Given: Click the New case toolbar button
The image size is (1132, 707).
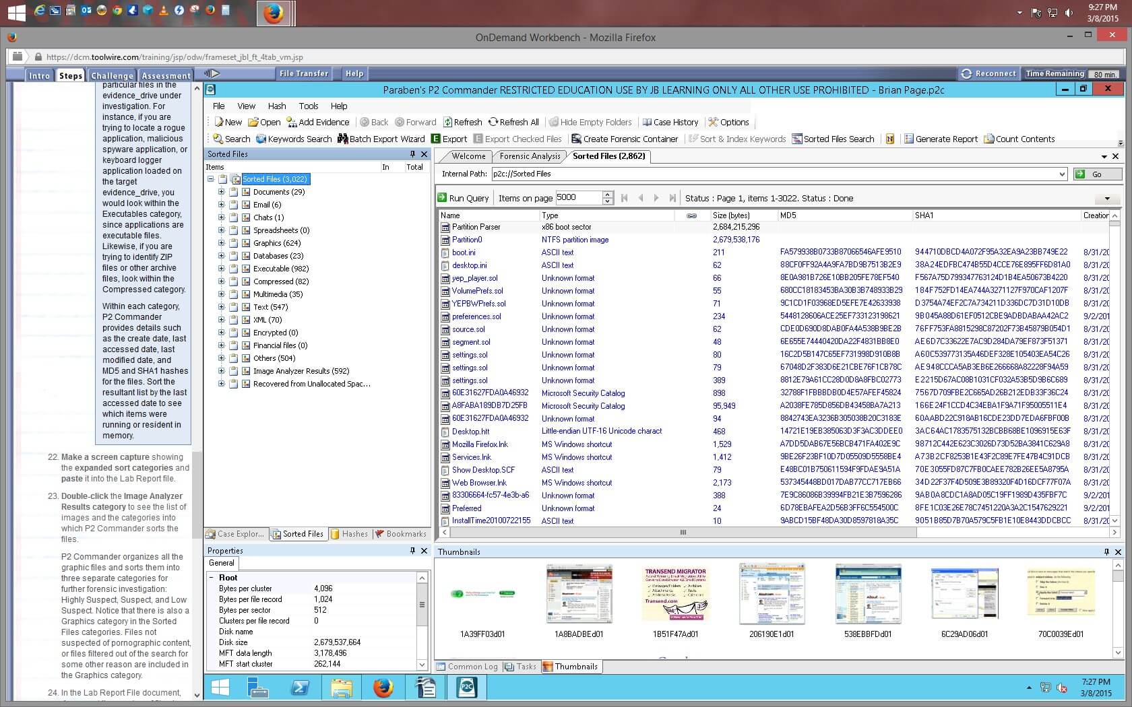Looking at the screenshot, I should click(x=228, y=122).
